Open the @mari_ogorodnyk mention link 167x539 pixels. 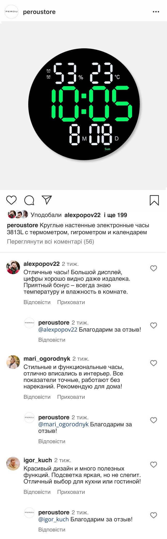63,424
